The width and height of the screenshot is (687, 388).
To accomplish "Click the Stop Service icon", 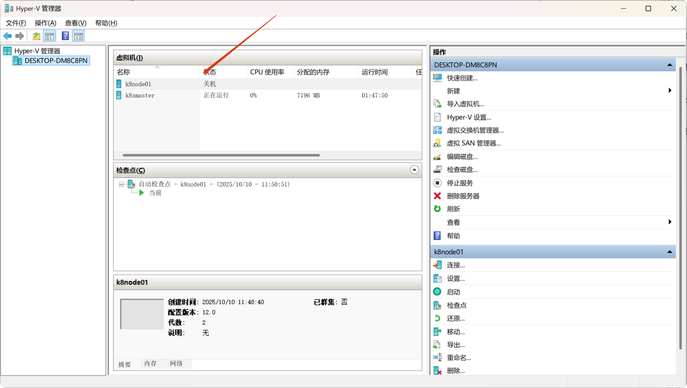I will [x=437, y=183].
